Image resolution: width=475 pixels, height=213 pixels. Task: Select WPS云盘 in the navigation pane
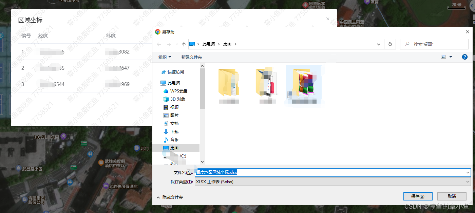pyautogui.click(x=179, y=91)
